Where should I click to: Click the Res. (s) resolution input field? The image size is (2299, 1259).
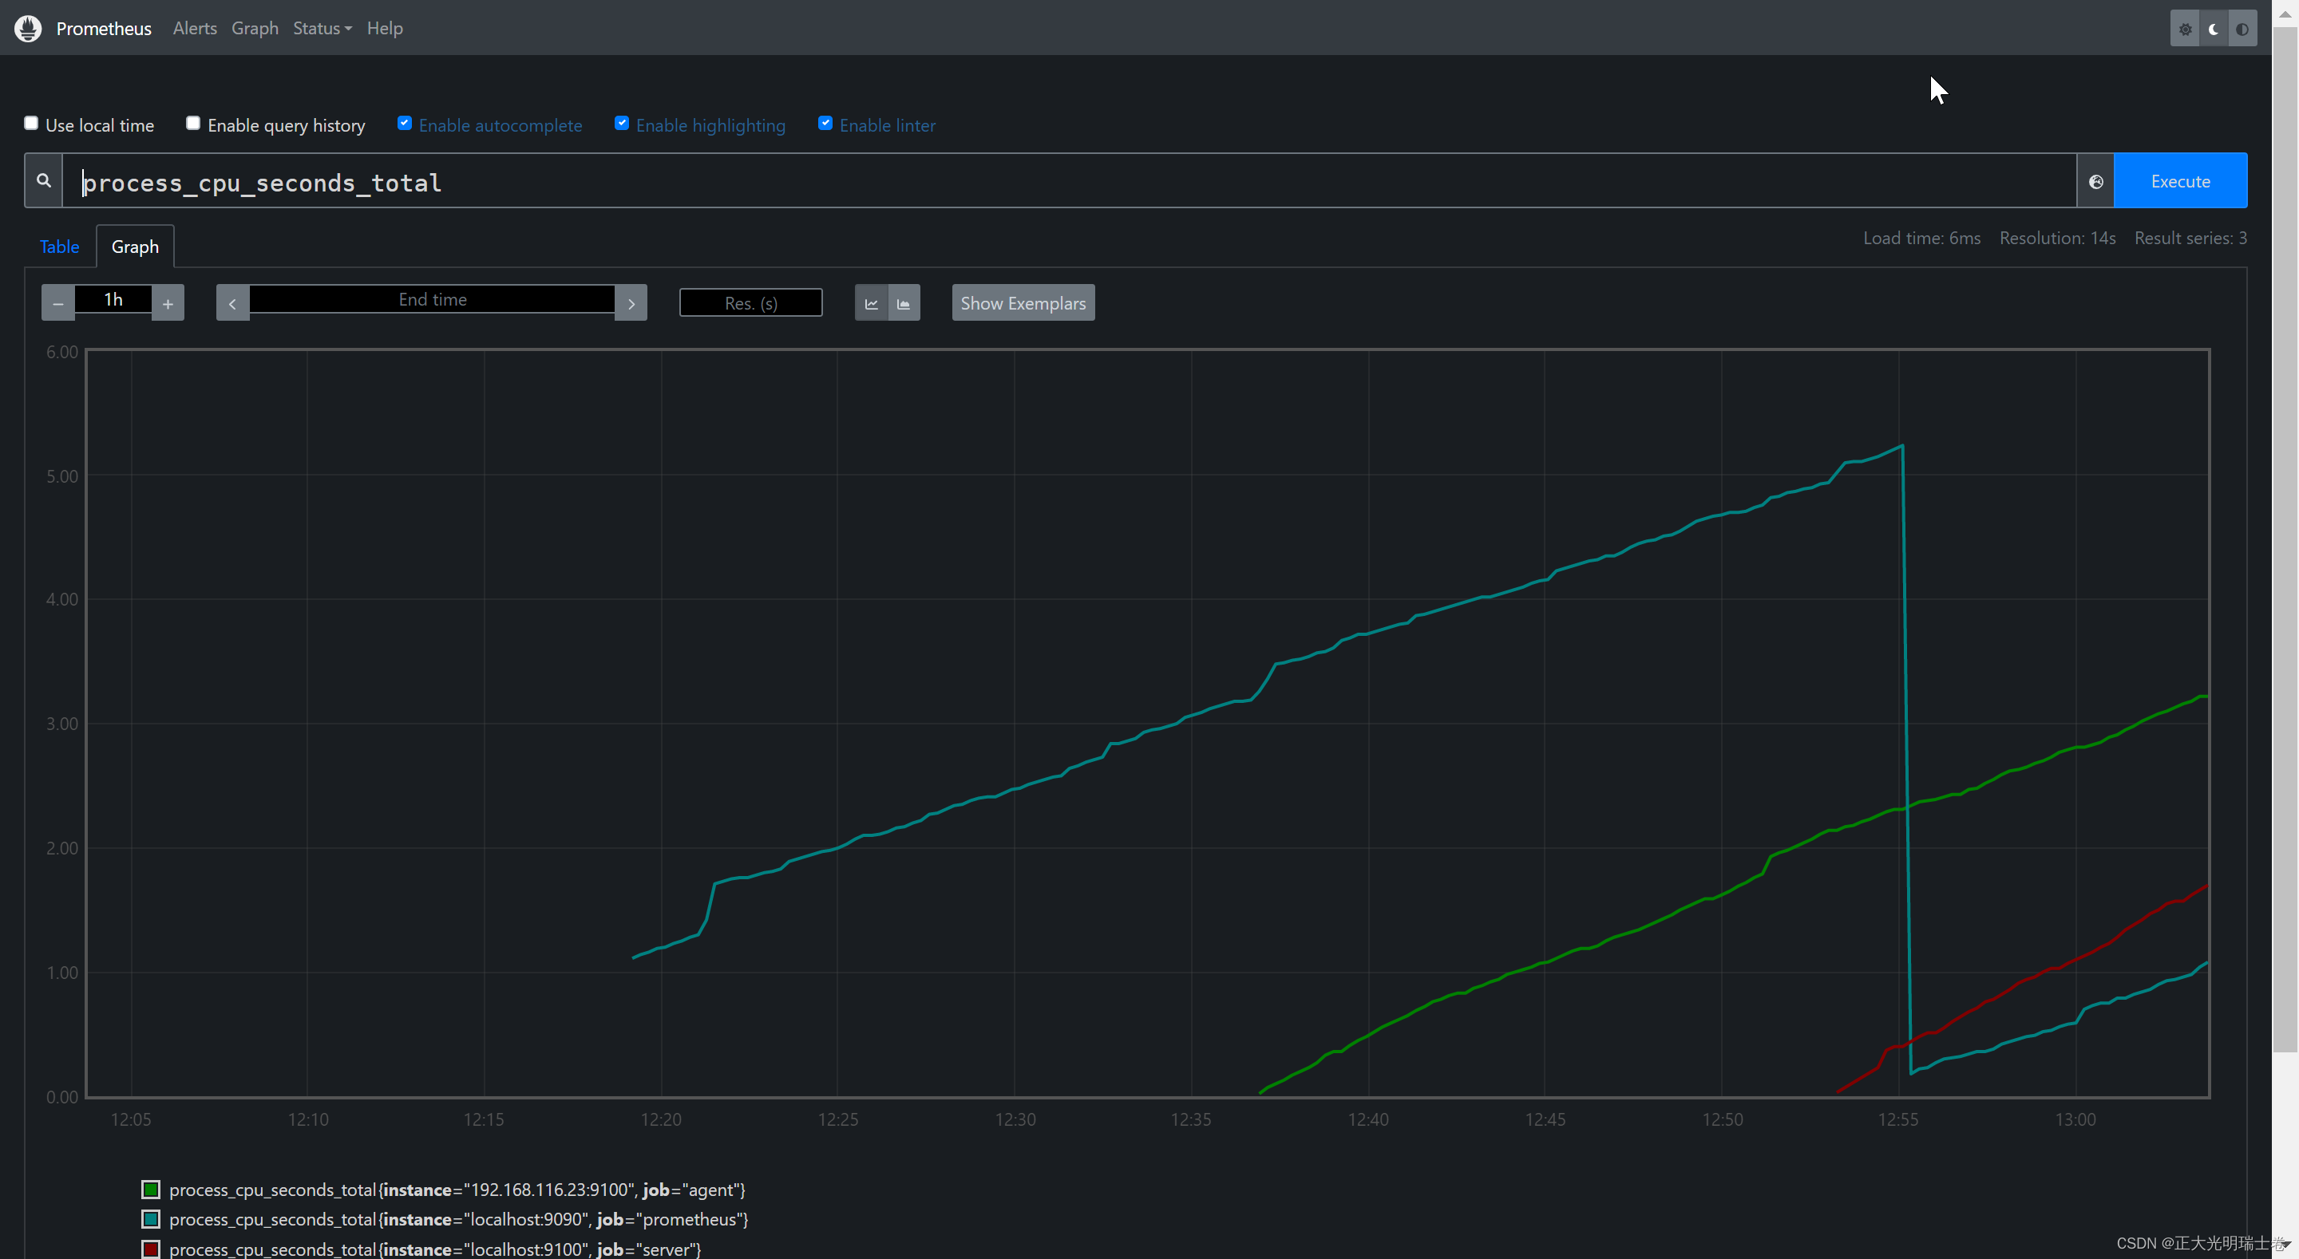tap(750, 303)
